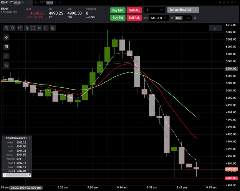Open the axis scale options icon
The height and width of the screenshot is (191, 240).
coord(46,28)
